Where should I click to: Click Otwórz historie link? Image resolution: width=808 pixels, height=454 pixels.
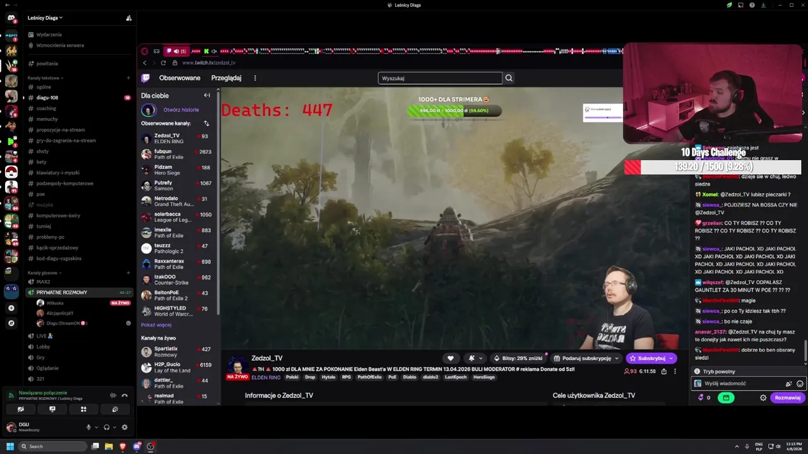click(x=181, y=110)
